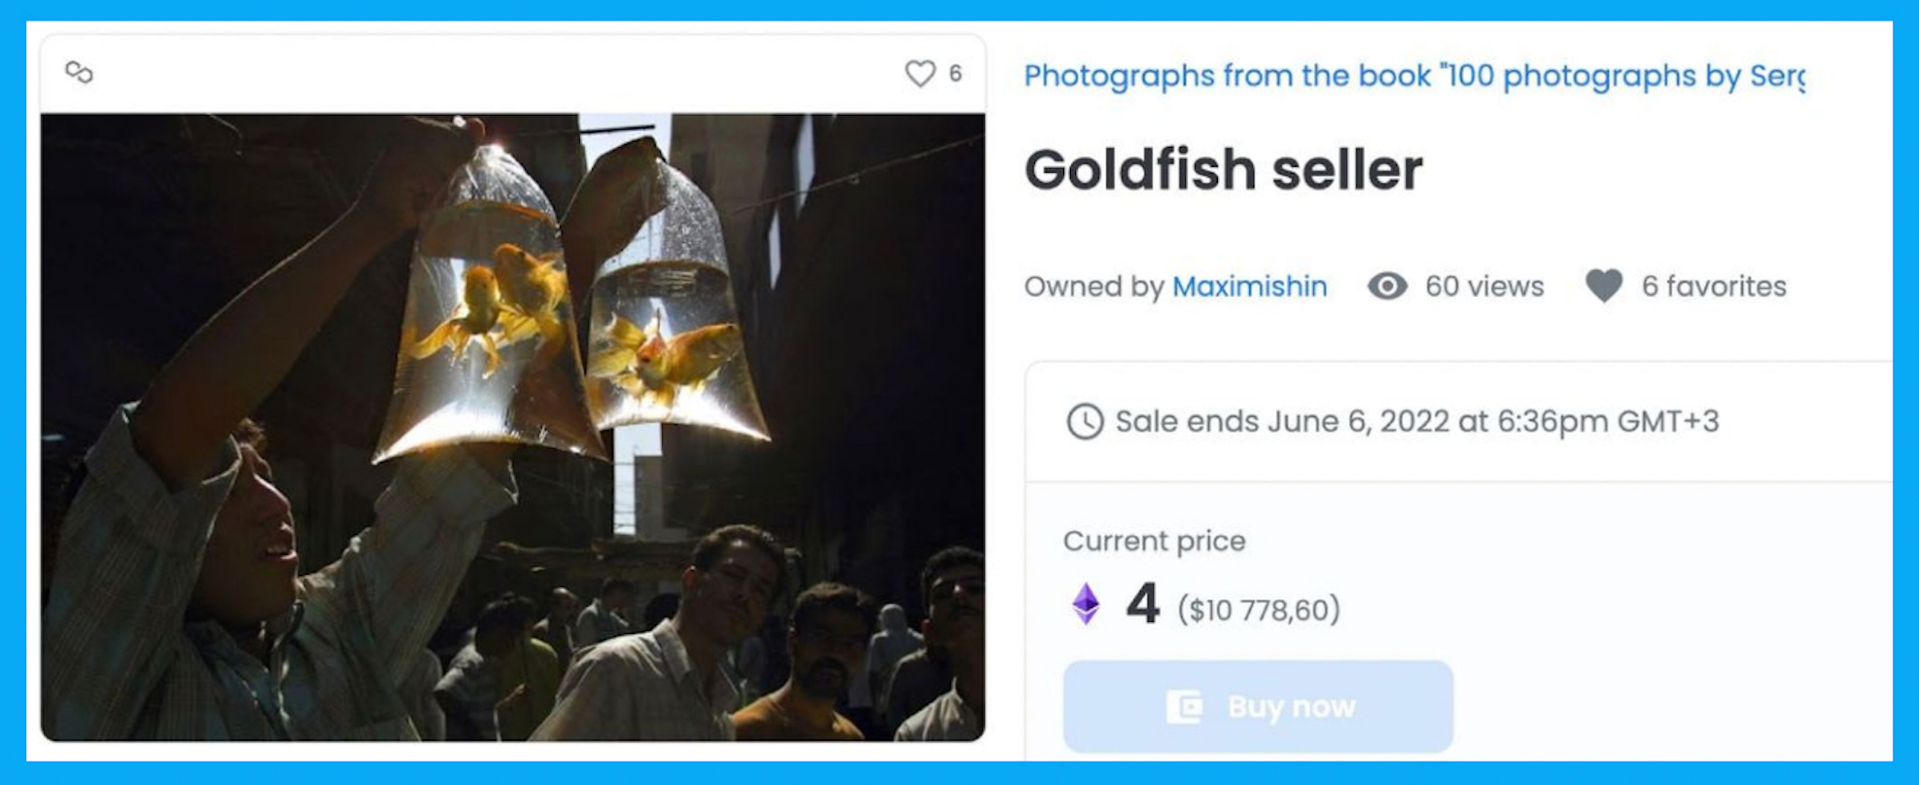The width and height of the screenshot is (1919, 785).
Task: Click the "Owned by" label
Action: tap(1094, 287)
